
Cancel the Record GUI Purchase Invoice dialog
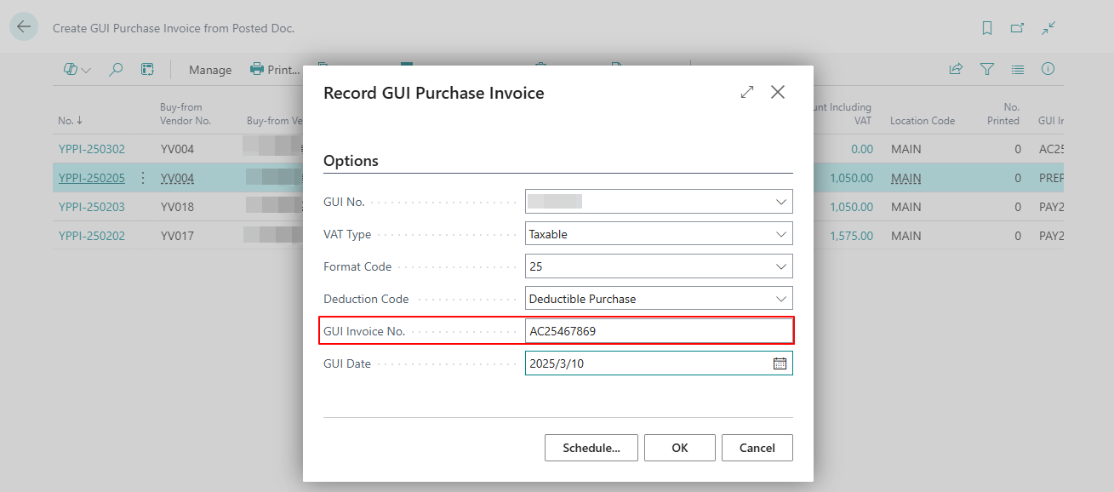pyautogui.click(x=757, y=448)
